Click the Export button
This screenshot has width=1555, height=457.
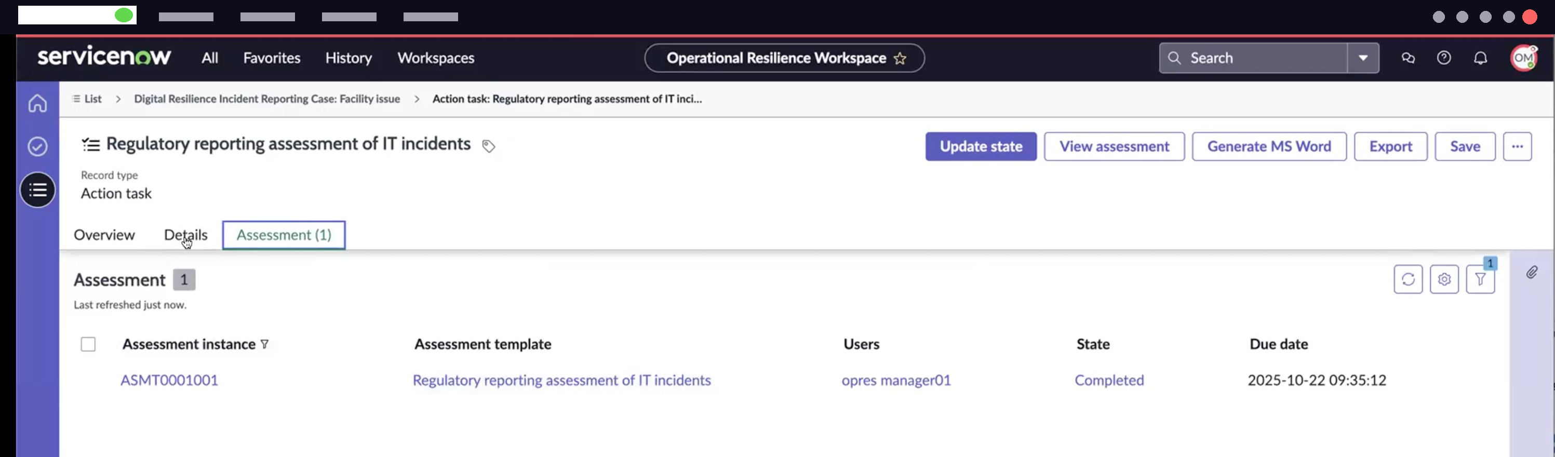point(1390,146)
